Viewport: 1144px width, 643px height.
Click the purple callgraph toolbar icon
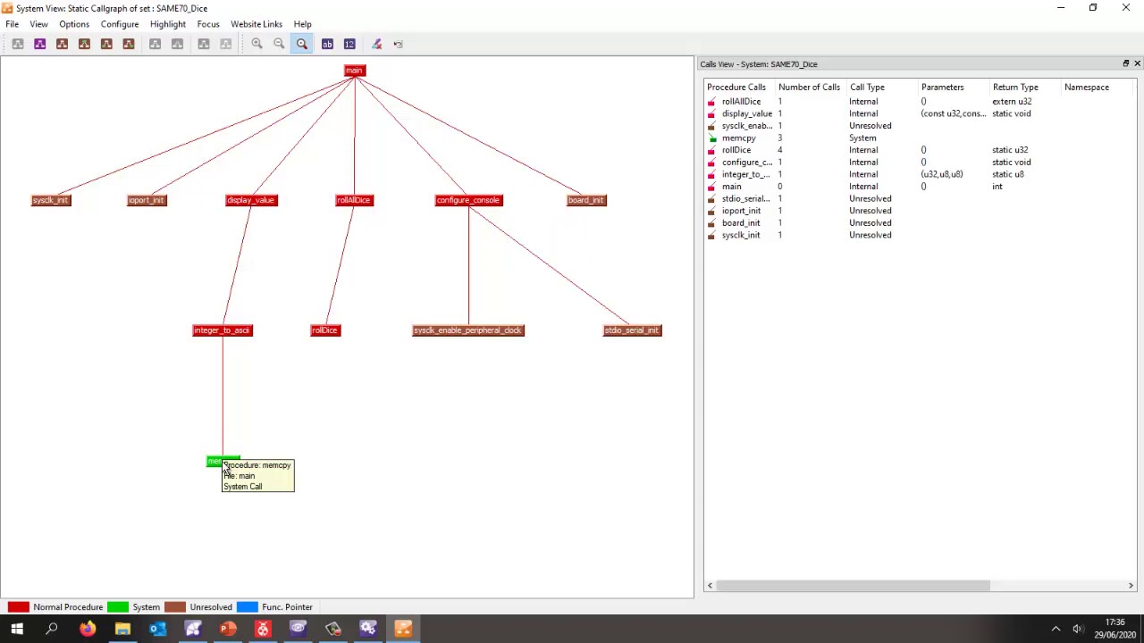pyautogui.click(x=40, y=44)
